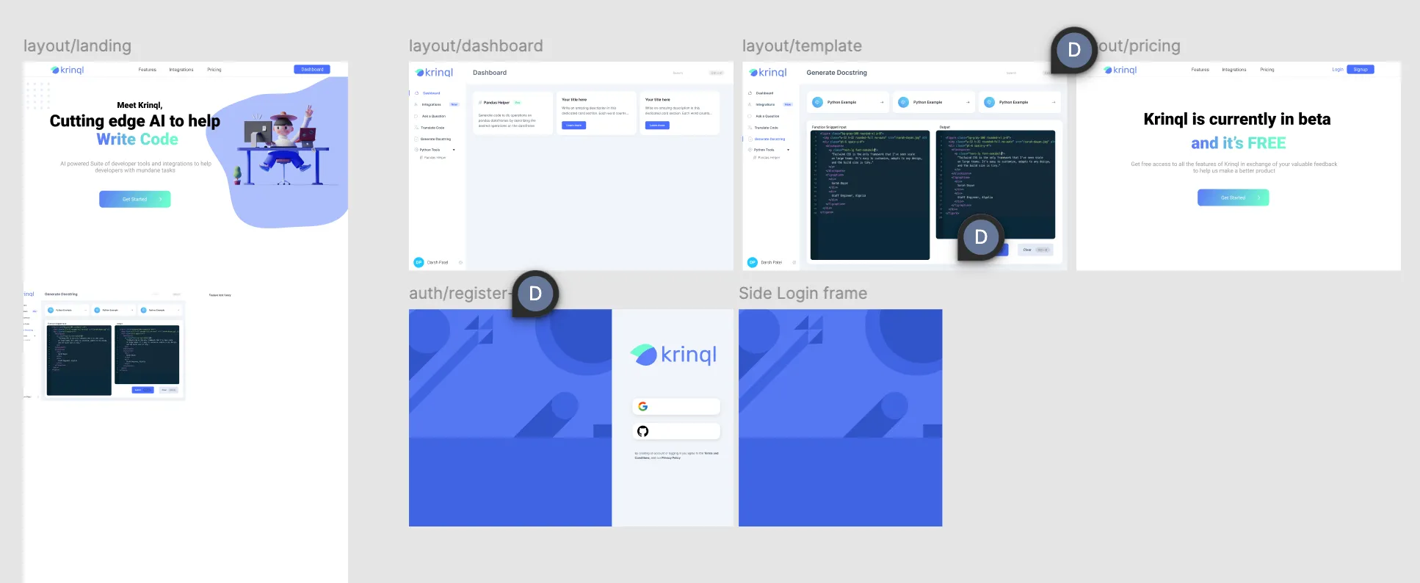This screenshot has height=583, width=1420.
Task: Click Learn more on the first 'Your title here' card
Action: coord(573,126)
